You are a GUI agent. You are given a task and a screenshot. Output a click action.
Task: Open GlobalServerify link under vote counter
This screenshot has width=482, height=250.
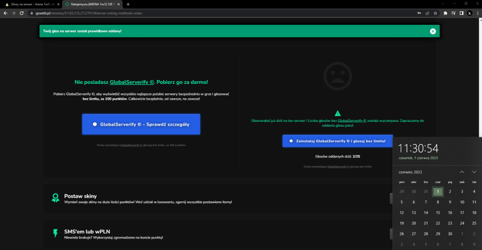click(x=338, y=167)
